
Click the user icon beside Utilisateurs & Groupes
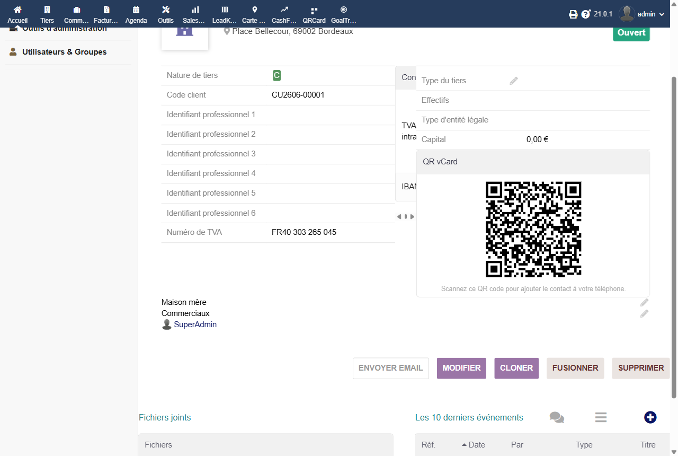coord(13,52)
